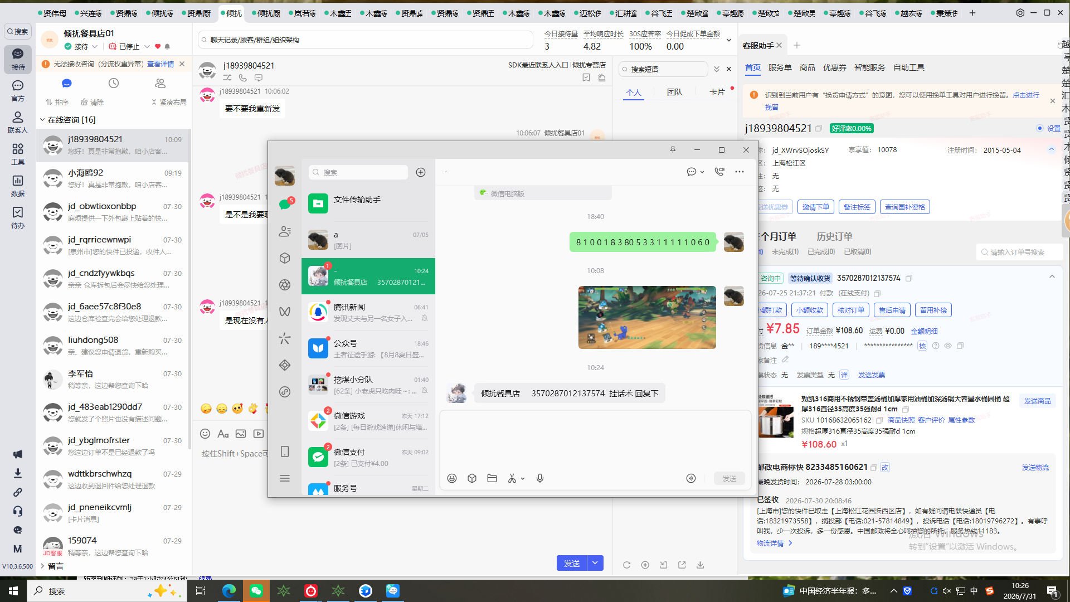Open the Windows Start menu
Screen dimensions: 1070x602
(x=13, y=591)
